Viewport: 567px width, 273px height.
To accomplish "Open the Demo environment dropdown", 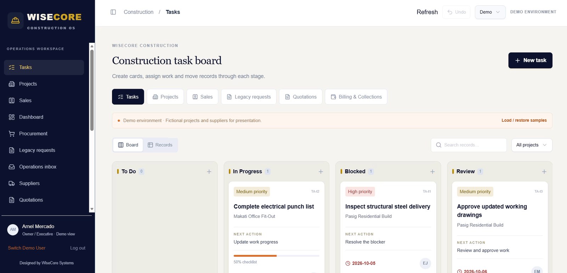I will [x=490, y=12].
